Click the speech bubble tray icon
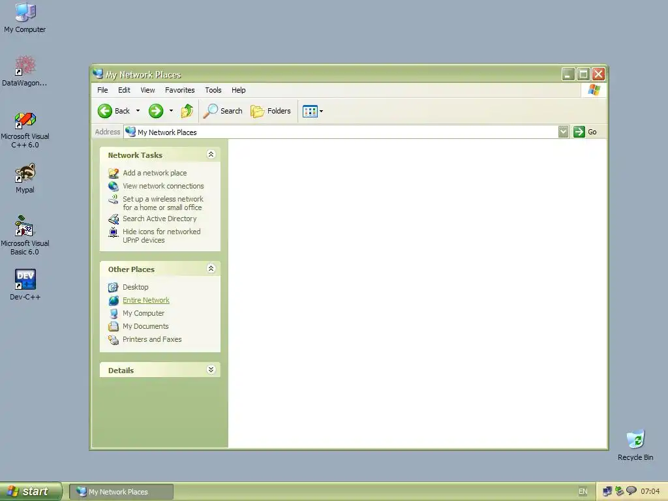The width and height of the screenshot is (668, 501). (x=631, y=491)
